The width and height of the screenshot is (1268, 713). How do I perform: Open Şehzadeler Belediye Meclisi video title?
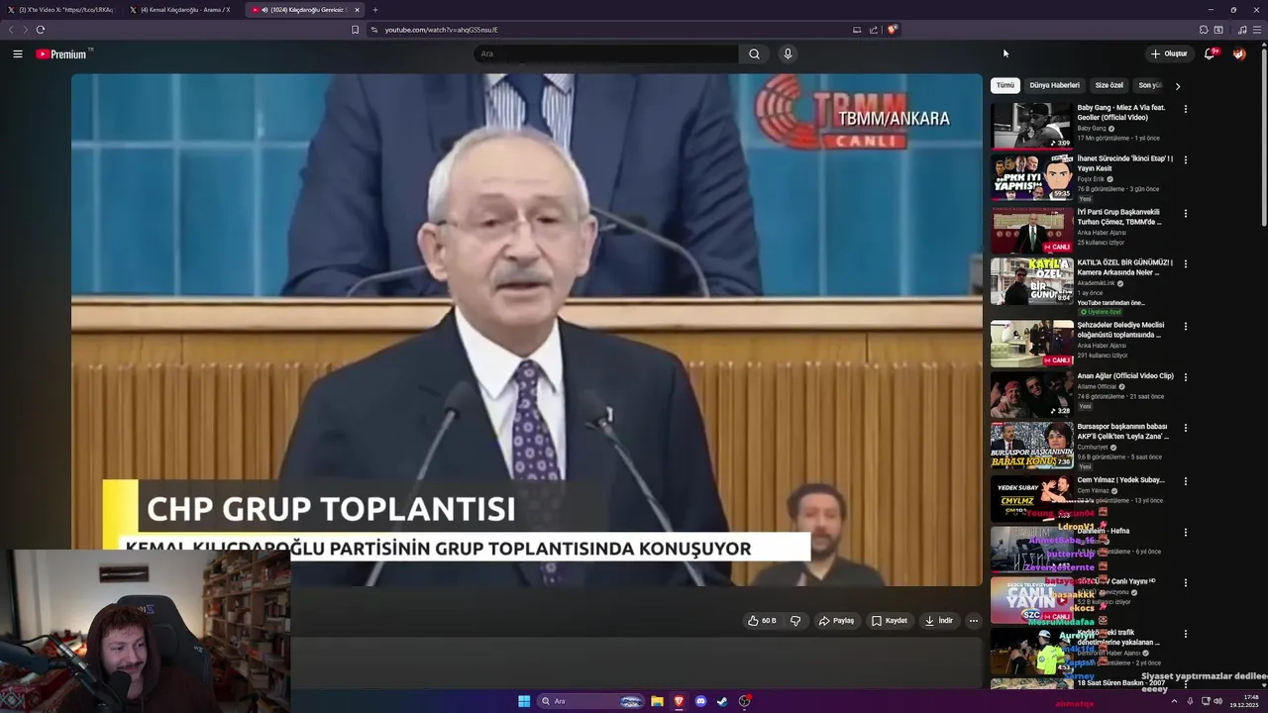1120,330
